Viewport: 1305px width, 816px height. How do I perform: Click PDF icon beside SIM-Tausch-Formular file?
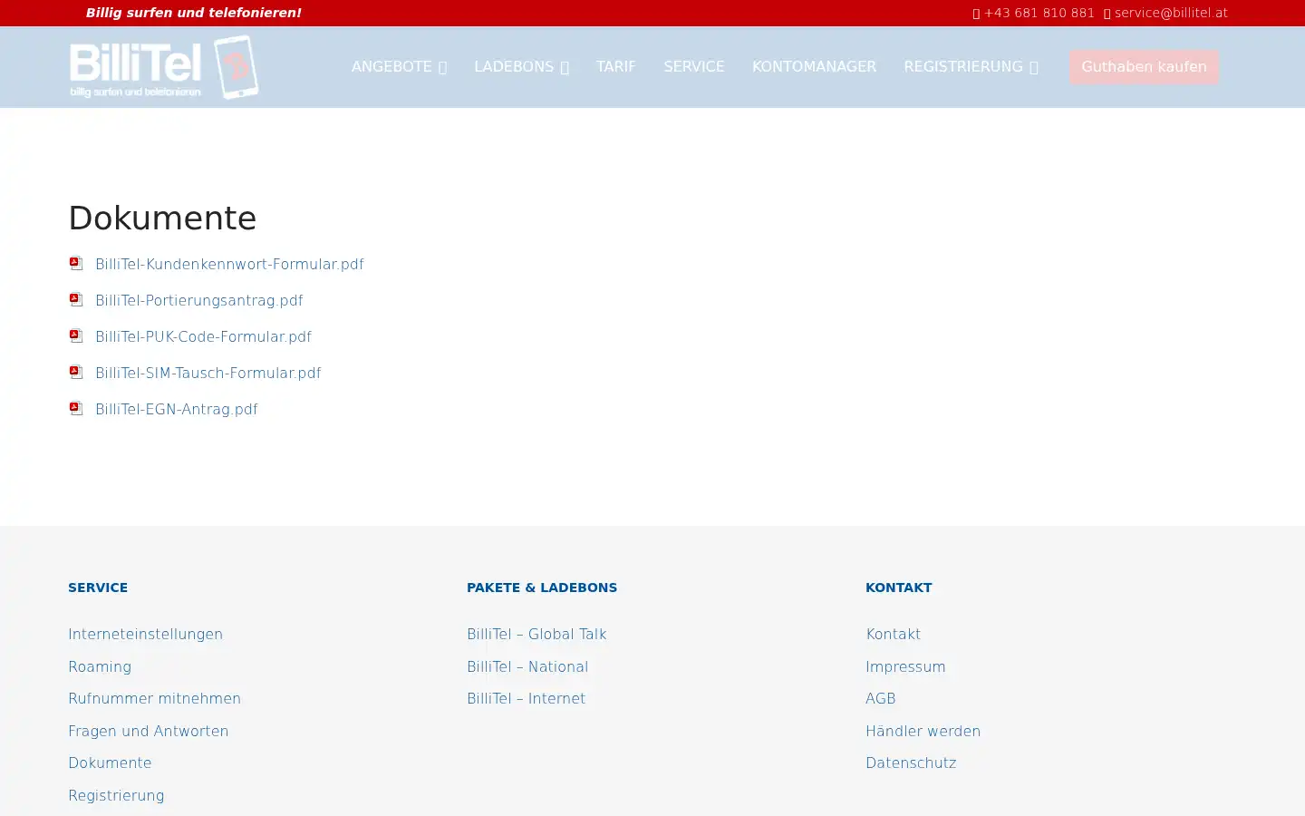[76, 372]
